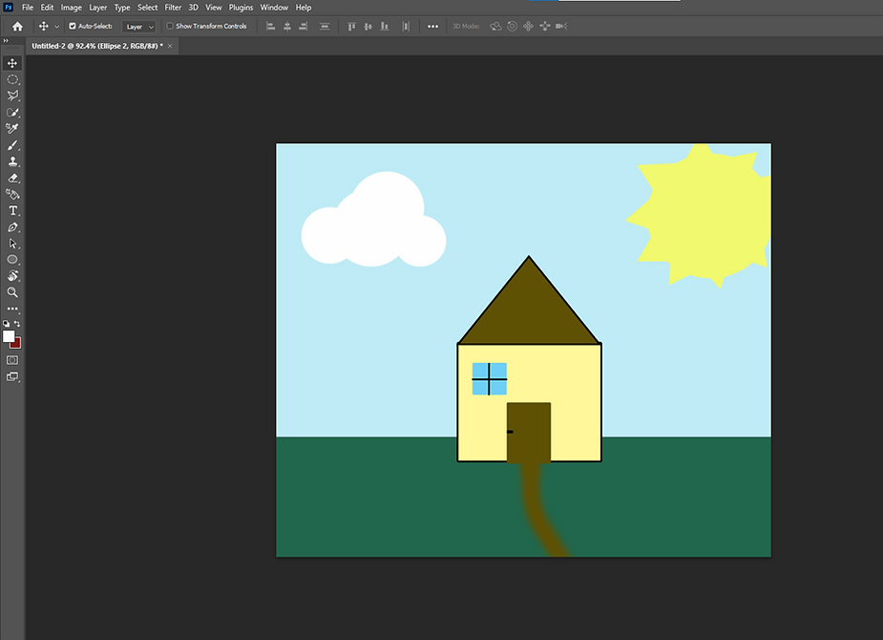883x640 pixels.
Task: Expand the collapsed toolbar double arrows
Action: [5, 41]
